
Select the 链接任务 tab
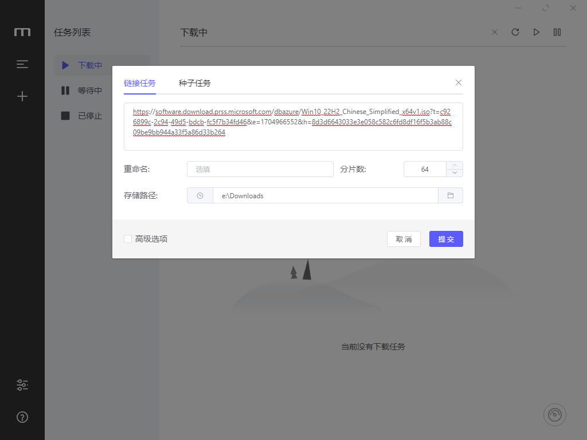pyautogui.click(x=139, y=83)
